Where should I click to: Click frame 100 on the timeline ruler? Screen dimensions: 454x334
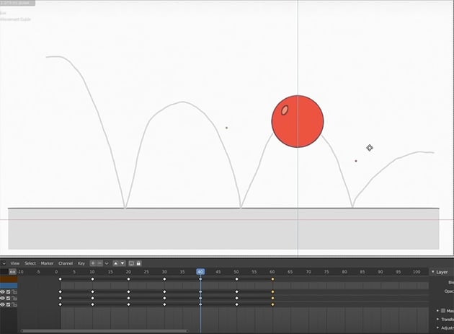pos(417,272)
